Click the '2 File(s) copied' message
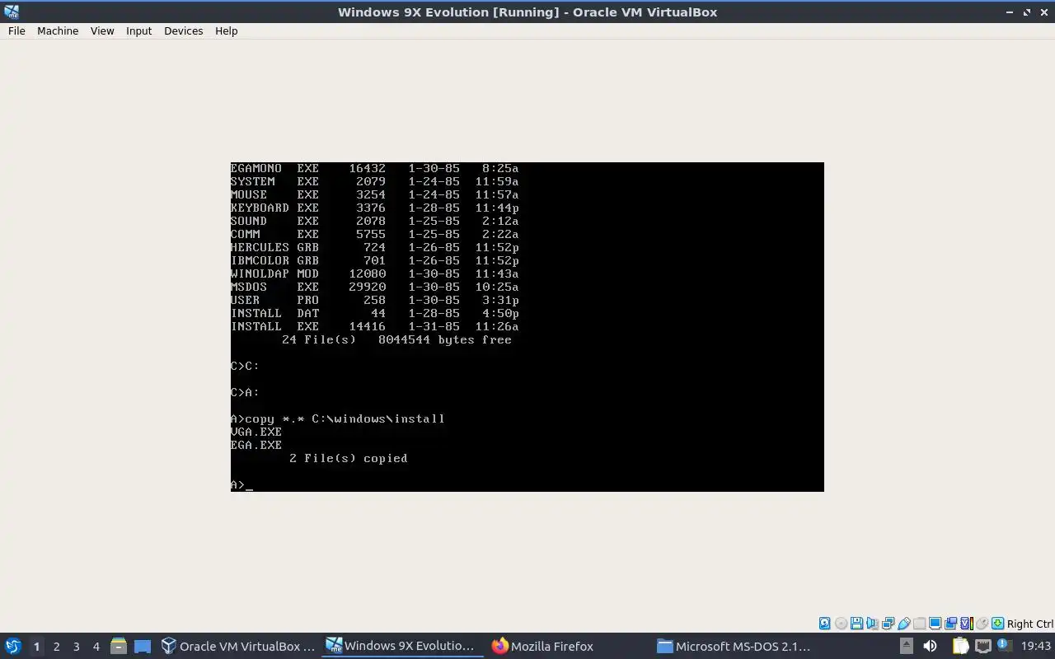The width and height of the screenshot is (1055, 659). coord(348,458)
